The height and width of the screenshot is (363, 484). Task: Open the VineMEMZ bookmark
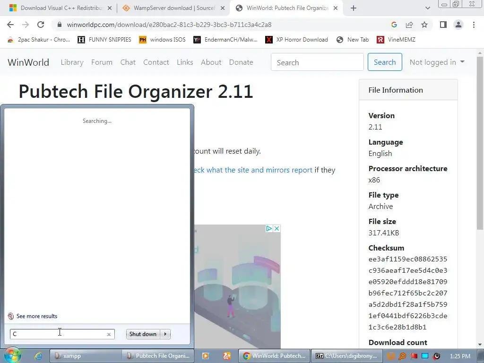click(x=396, y=40)
